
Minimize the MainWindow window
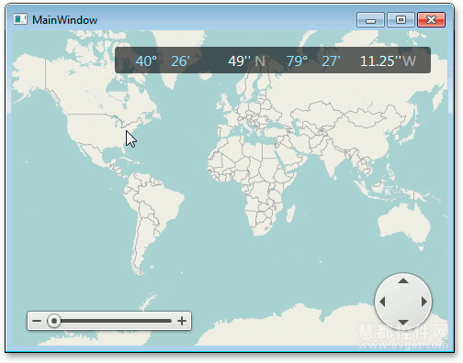(x=370, y=20)
